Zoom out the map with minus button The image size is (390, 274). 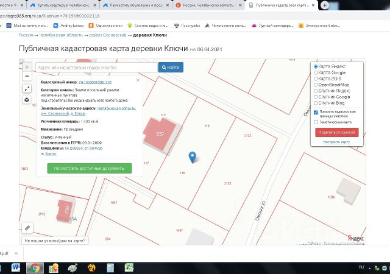(27, 77)
